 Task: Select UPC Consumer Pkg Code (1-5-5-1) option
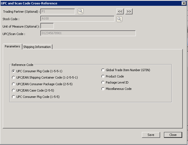pyautogui.click(x=14, y=71)
